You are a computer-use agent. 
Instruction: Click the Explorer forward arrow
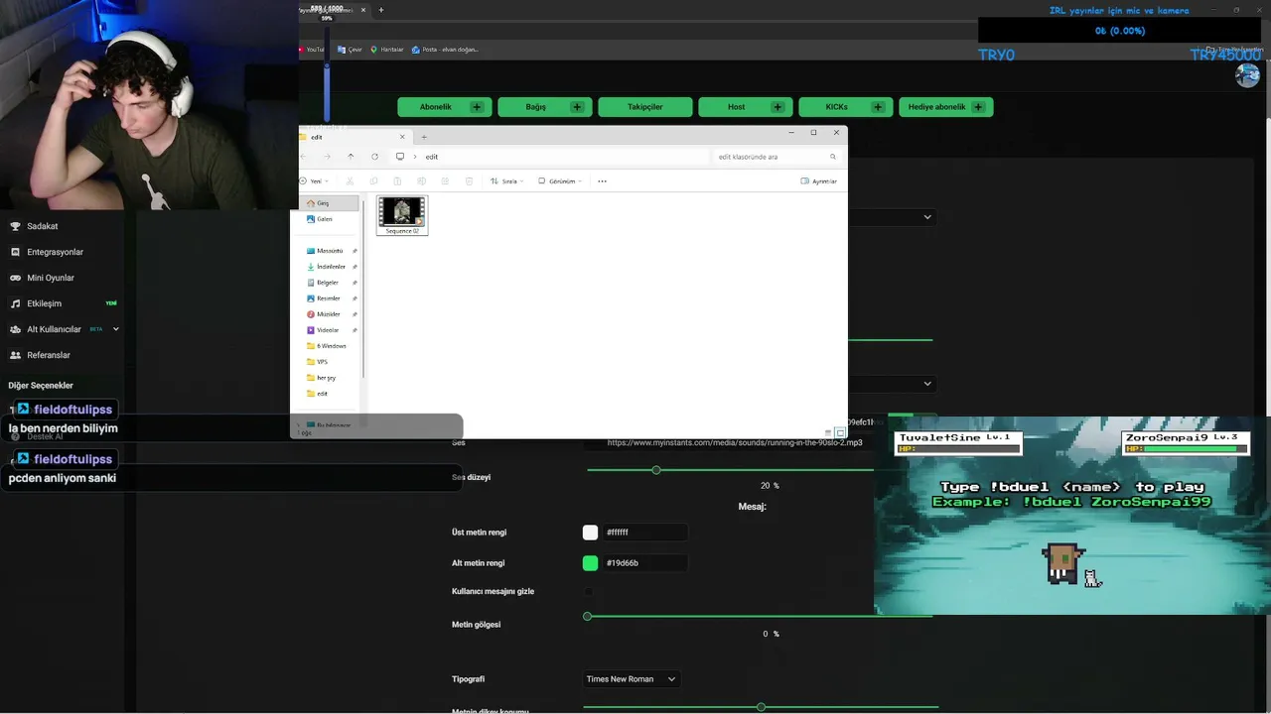coord(327,157)
